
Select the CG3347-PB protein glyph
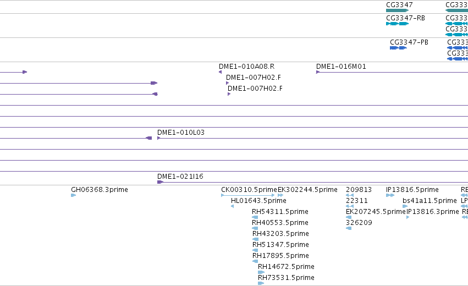click(x=399, y=48)
